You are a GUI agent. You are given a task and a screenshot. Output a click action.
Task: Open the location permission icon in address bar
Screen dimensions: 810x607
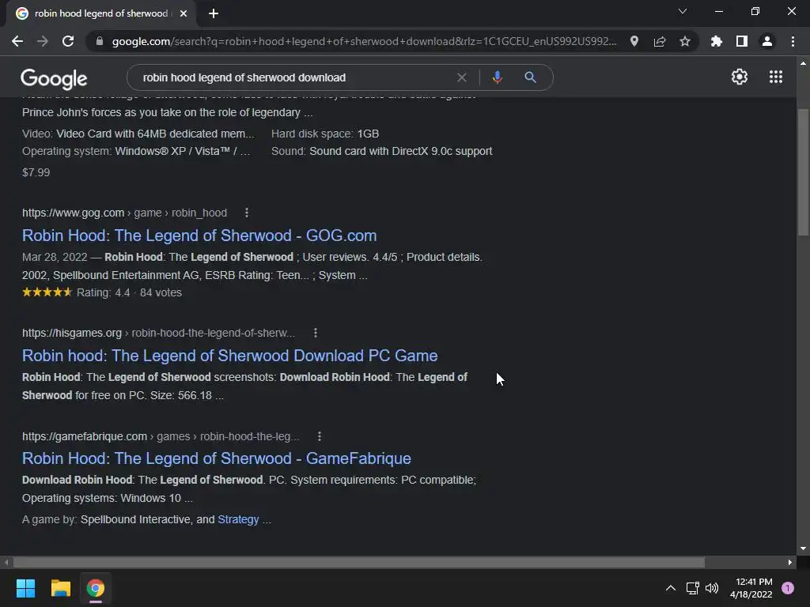point(634,41)
